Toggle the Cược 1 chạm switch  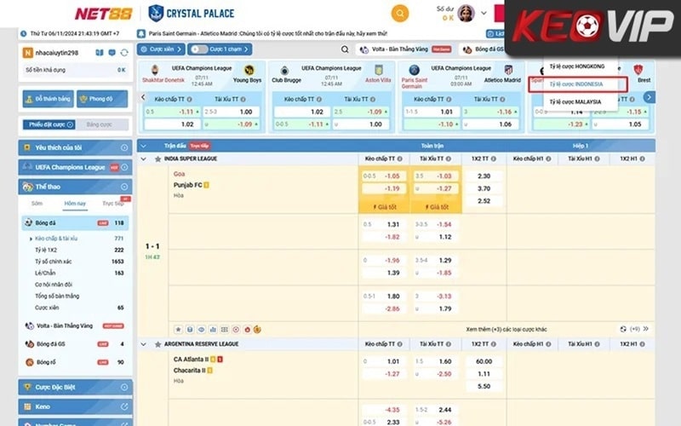199,49
